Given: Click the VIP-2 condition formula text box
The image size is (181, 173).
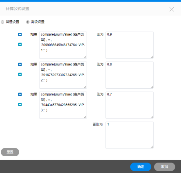Looking at the screenshot, I should [x=63, y=75].
